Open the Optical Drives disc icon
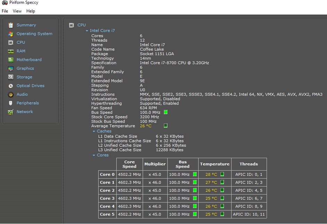The width and height of the screenshot is (327, 224). tap(11, 86)
